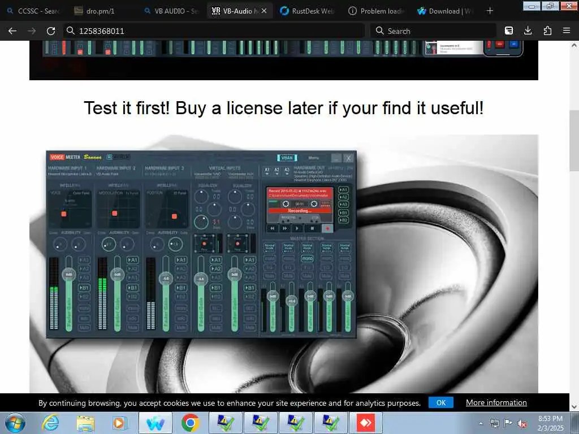Image resolution: width=579 pixels, height=434 pixels.
Task: Select the third installer shield taskbar item
Action: pos(296,423)
